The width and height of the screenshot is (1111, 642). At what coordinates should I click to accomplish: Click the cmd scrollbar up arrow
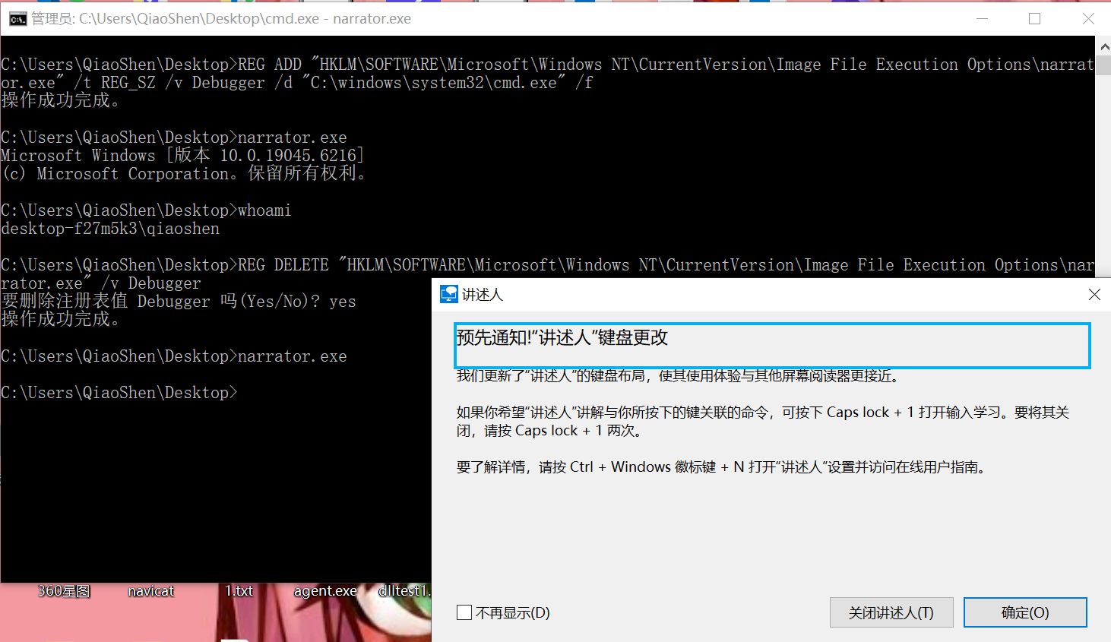(x=1103, y=46)
